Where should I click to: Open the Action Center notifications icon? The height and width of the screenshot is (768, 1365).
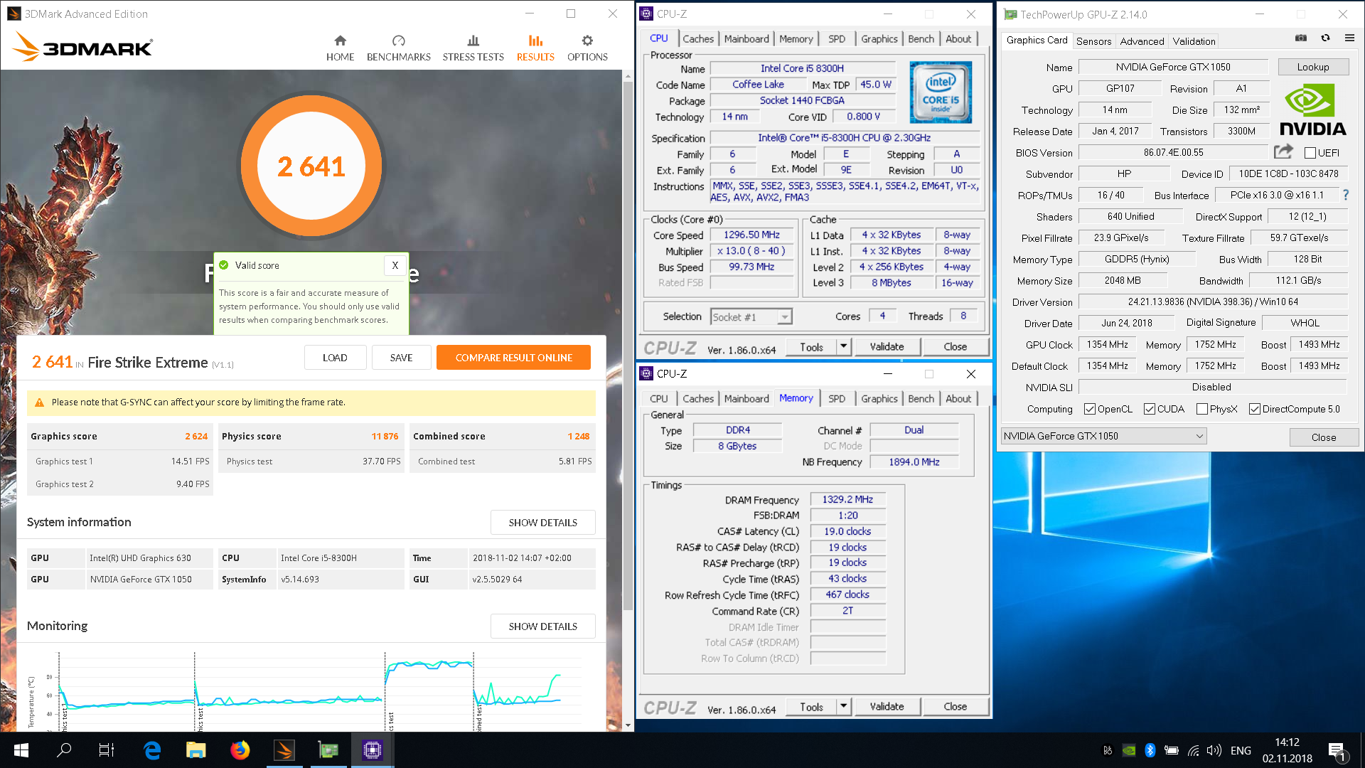point(1337,751)
